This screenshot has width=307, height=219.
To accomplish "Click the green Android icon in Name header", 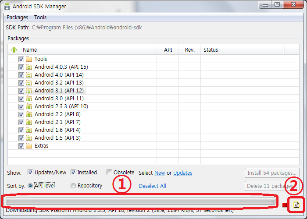I will 14,49.
